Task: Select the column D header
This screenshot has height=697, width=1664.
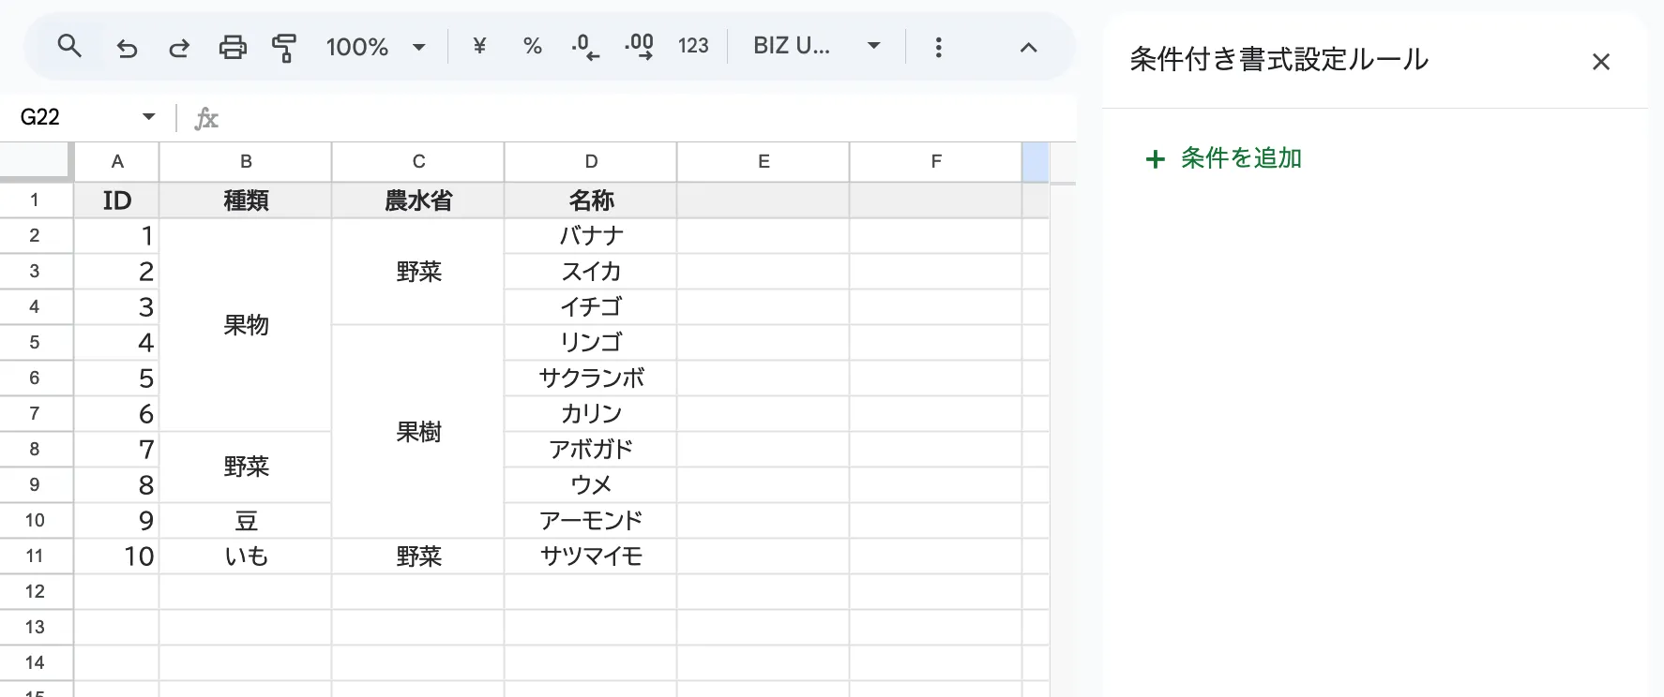Action: point(591,161)
